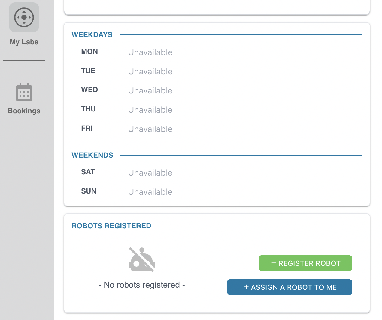The height and width of the screenshot is (320, 382).
Task: Click Sunday's Unavailable status
Action: click(150, 192)
